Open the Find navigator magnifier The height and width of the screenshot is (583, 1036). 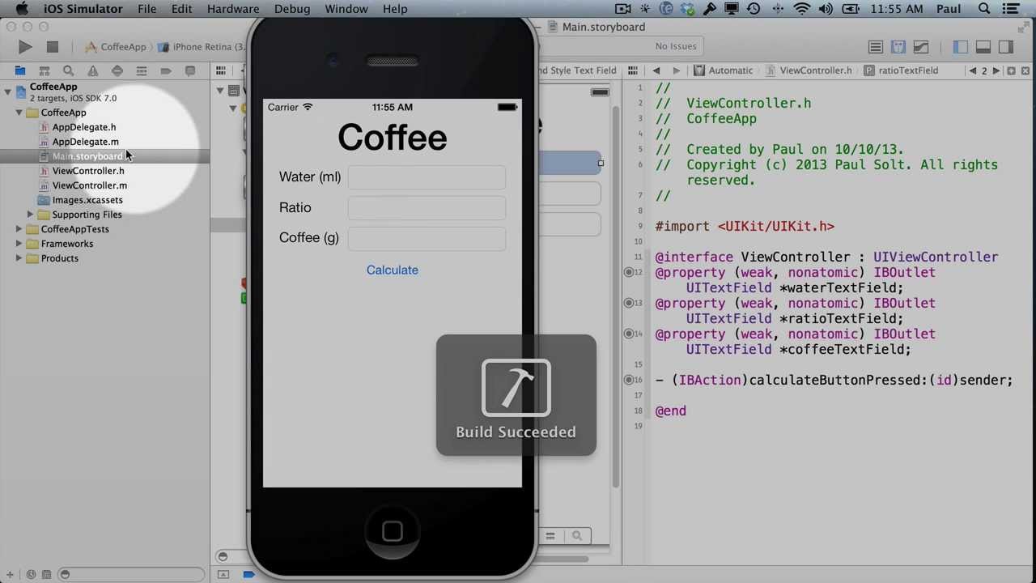pyautogui.click(x=69, y=71)
